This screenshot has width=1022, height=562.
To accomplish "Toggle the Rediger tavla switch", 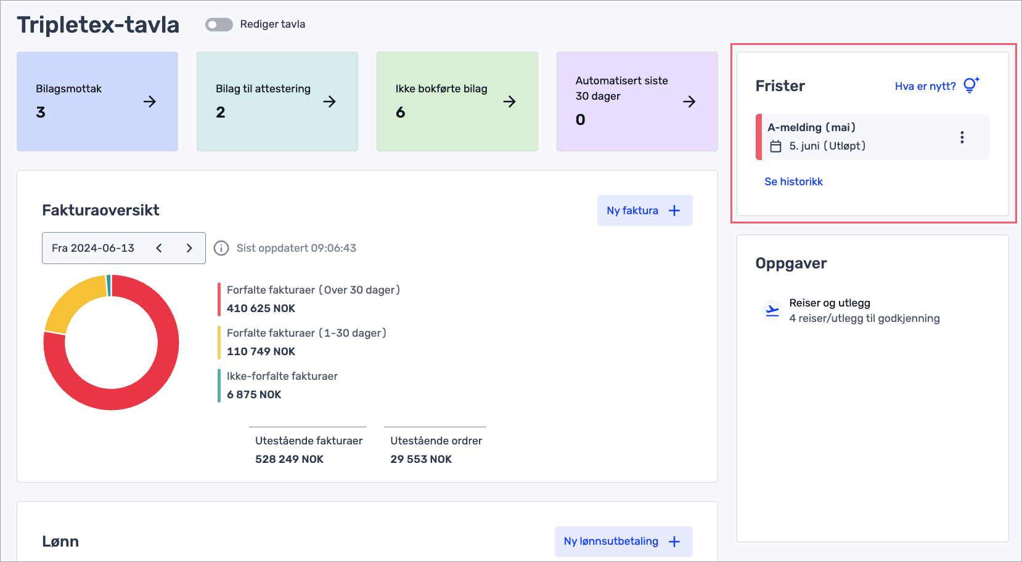I will [x=219, y=25].
